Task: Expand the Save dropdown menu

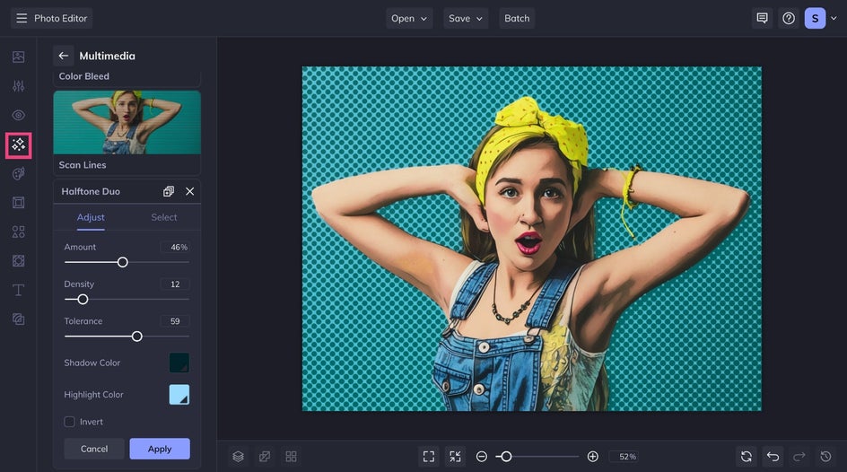Action: (466, 18)
